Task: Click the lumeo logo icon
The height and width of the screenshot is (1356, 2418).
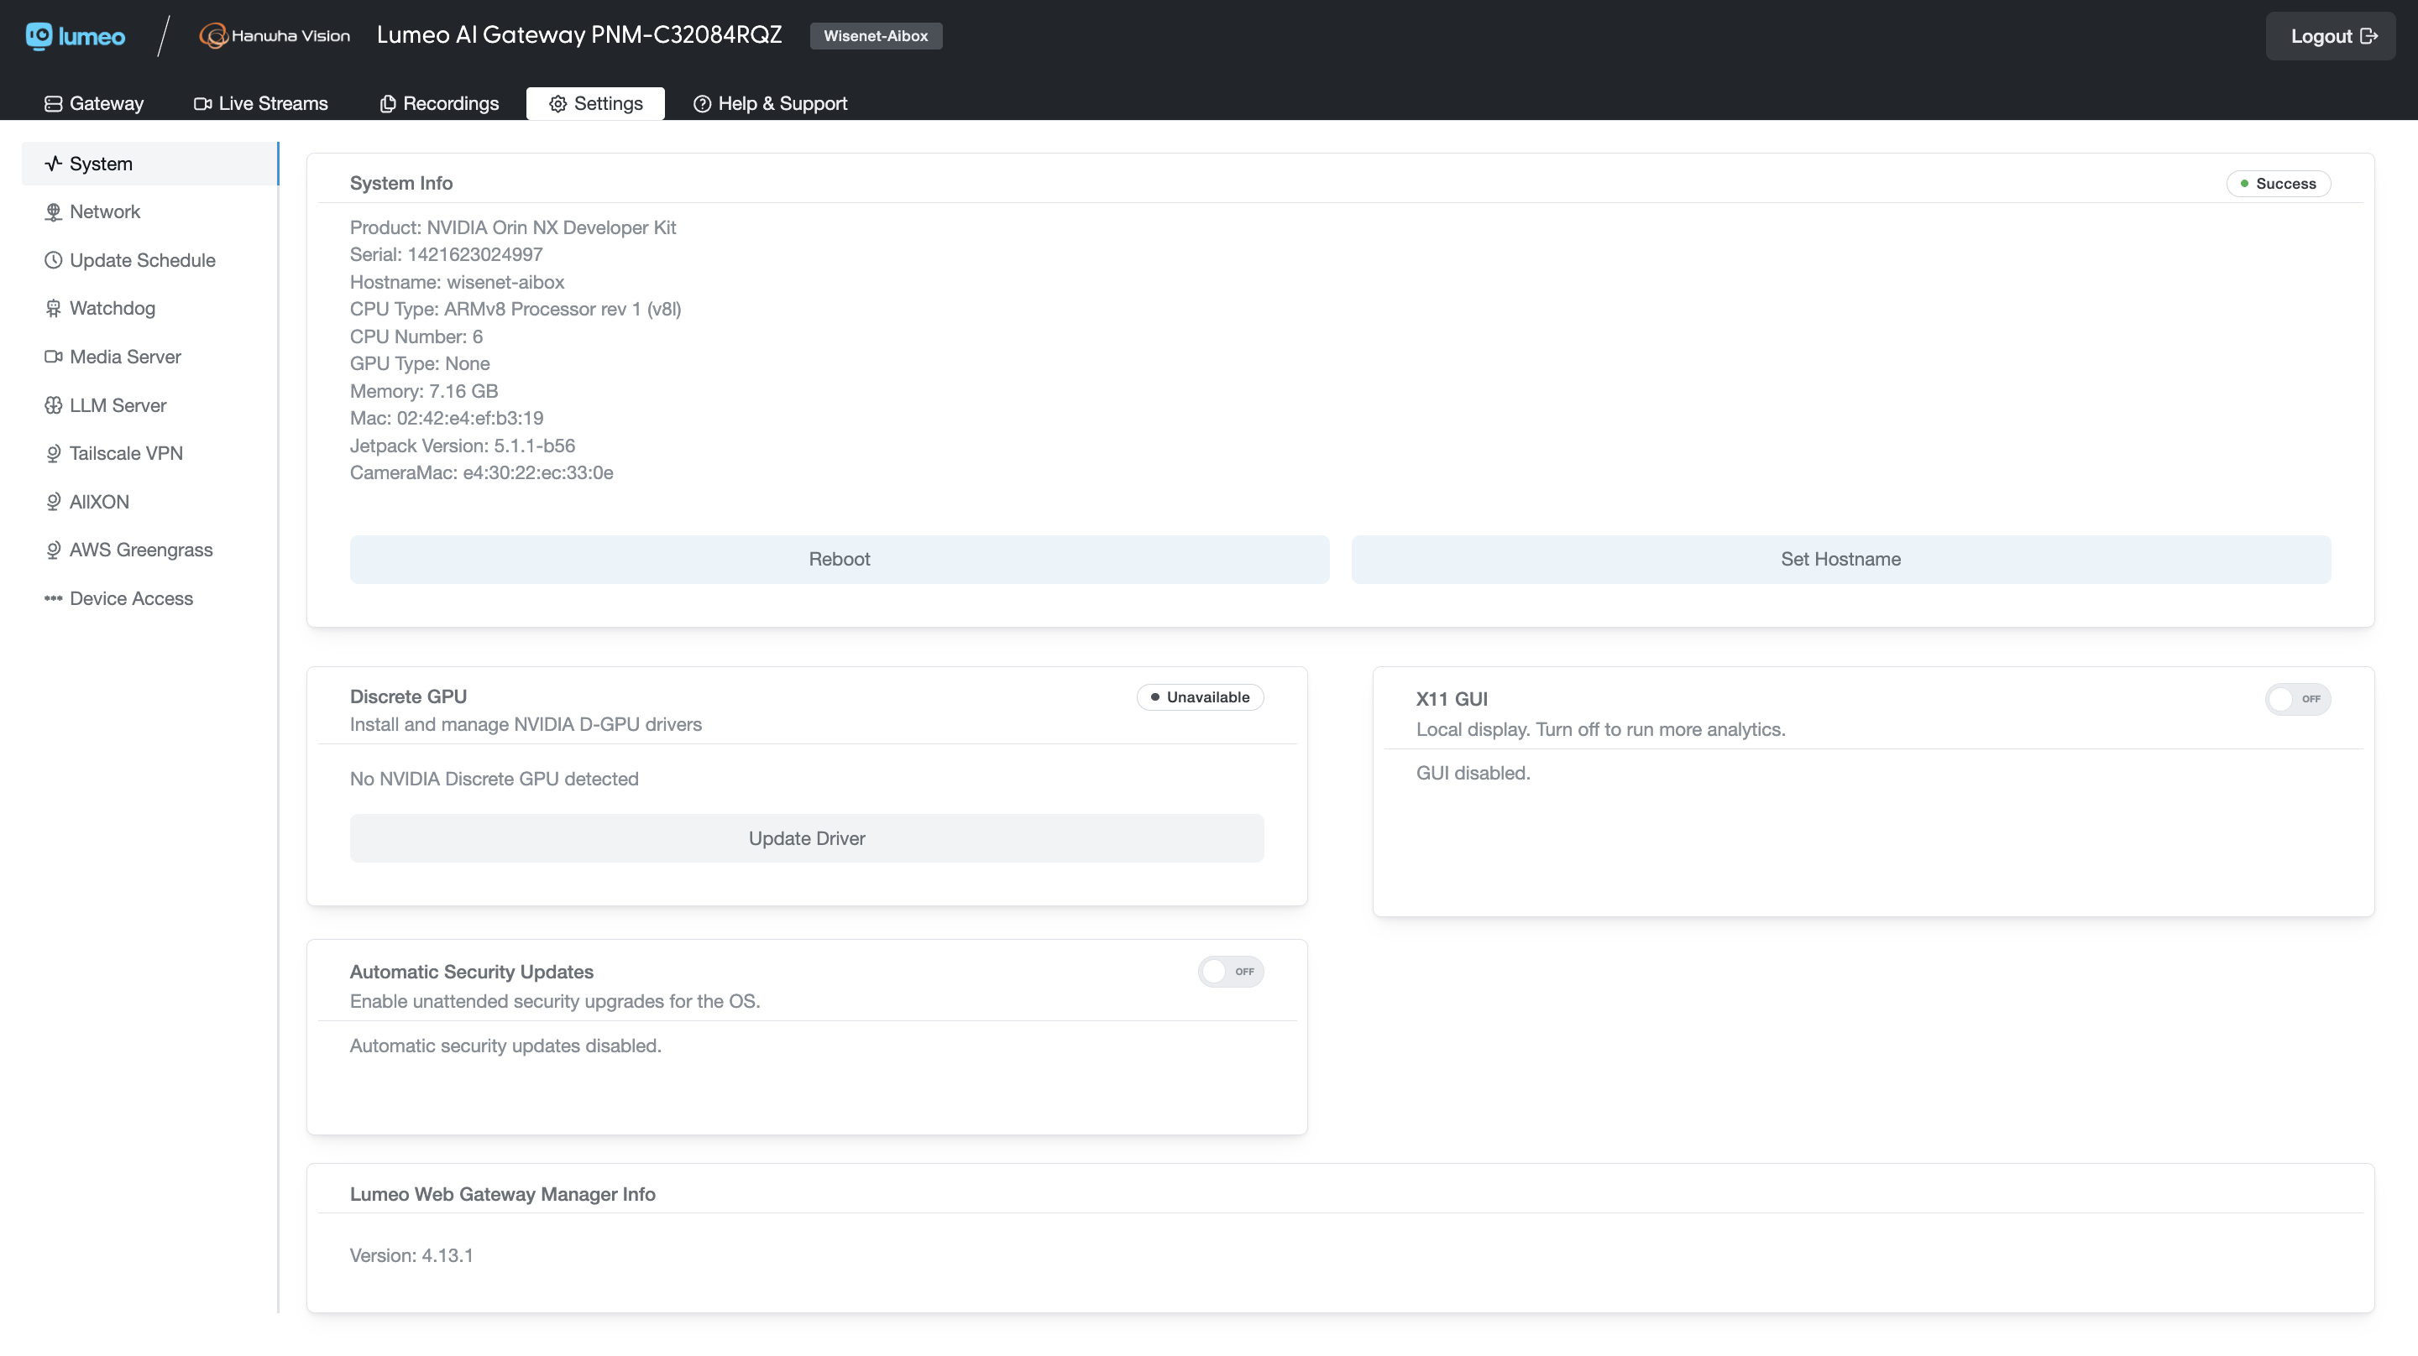Action: (x=39, y=35)
